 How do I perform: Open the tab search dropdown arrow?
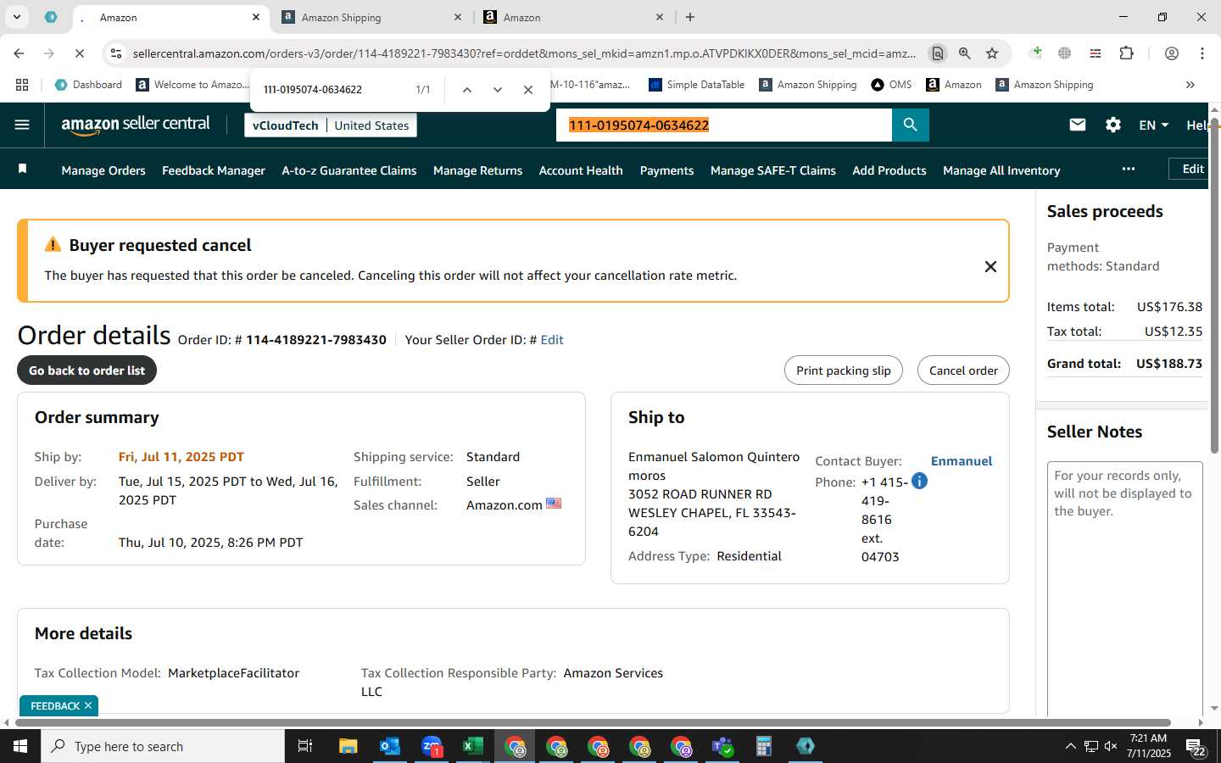click(x=16, y=17)
